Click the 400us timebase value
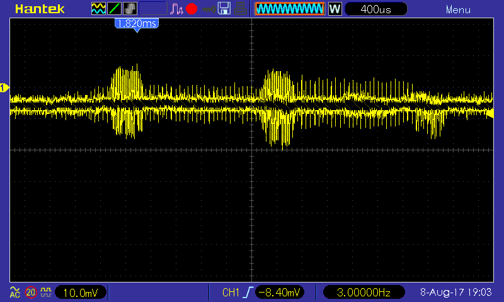 (x=375, y=9)
